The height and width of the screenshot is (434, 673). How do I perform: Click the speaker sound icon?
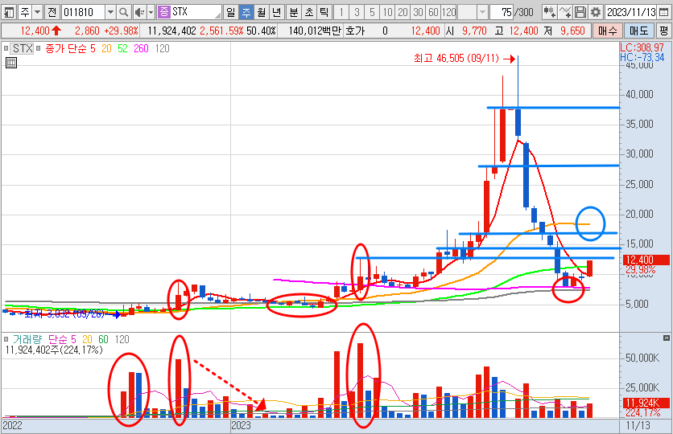click(139, 12)
